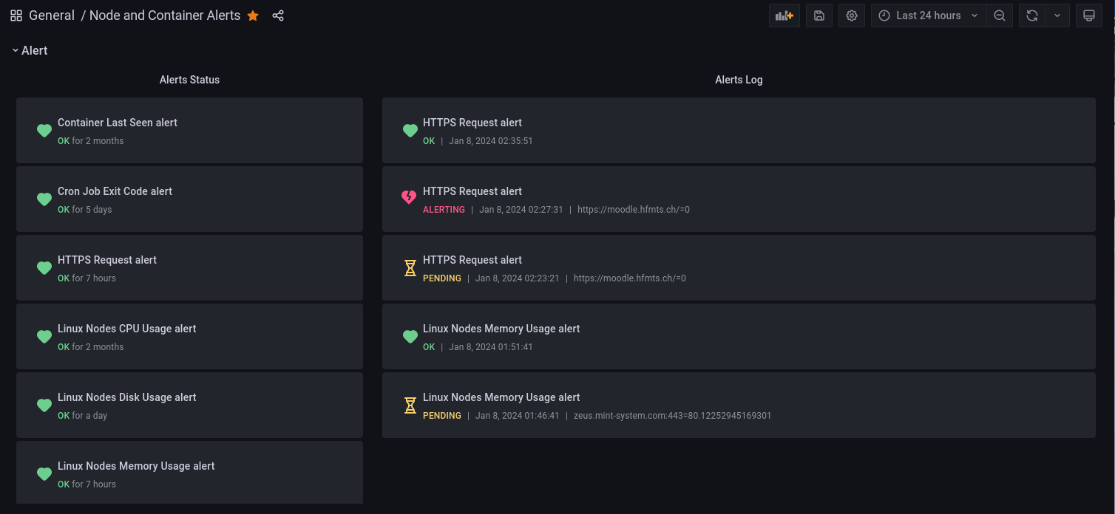Select the Container Last Seen alert
The width and height of the screenshot is (1115, 514).
[118, 123]
